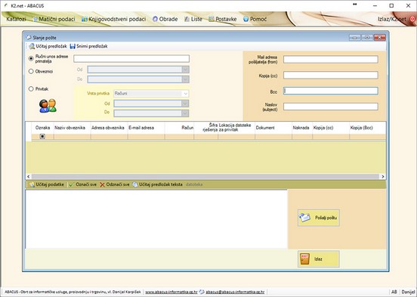
Task: Click the Kopija (Bcc) column header
Action: (x=368, y=128)
